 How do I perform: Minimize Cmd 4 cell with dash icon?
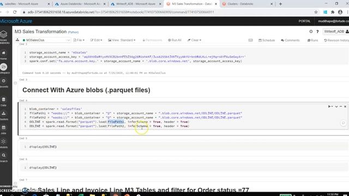(341, 107)
